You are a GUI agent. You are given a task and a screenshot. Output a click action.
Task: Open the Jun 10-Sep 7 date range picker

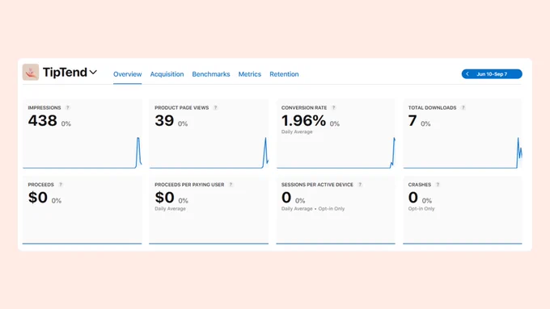tap(492, 74)
